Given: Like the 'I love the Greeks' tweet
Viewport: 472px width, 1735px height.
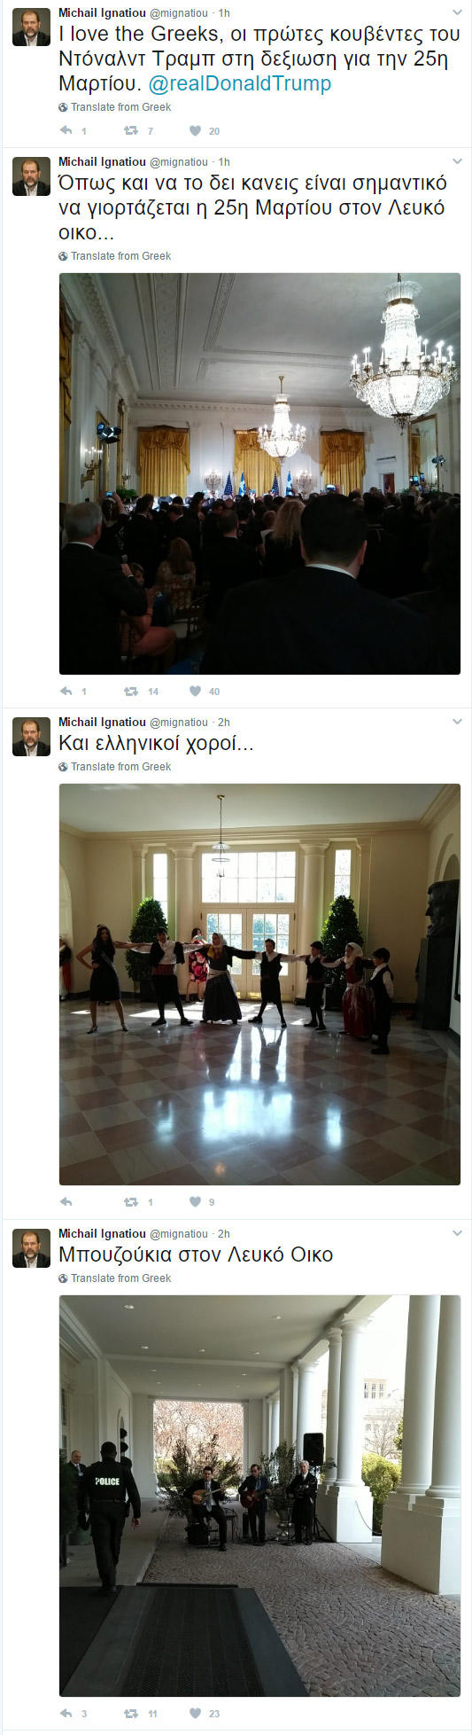Looking at the screenshot, I should coord(195,130).
